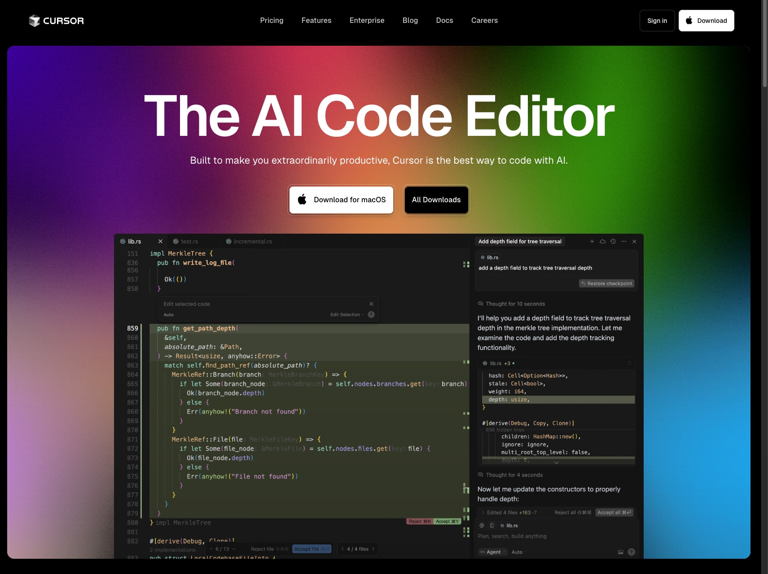
Task: Open chat history clock icon
Action: pos(613,241)
